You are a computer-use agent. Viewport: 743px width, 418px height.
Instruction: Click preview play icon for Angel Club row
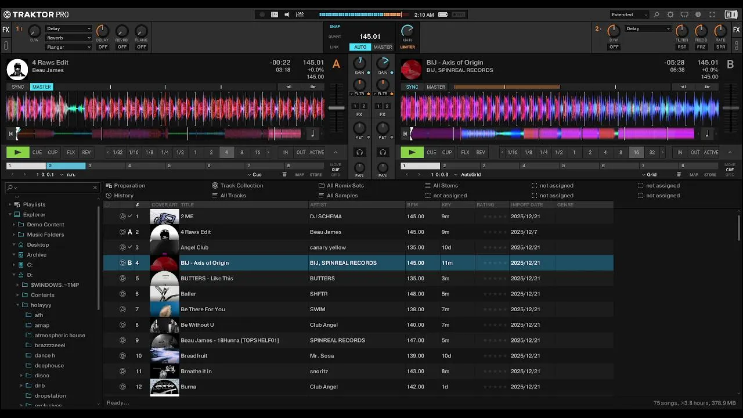point(122,247)
